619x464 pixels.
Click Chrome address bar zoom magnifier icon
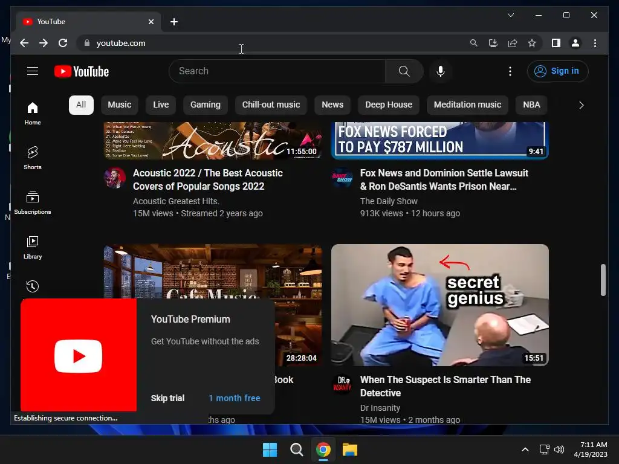point(474,43)
